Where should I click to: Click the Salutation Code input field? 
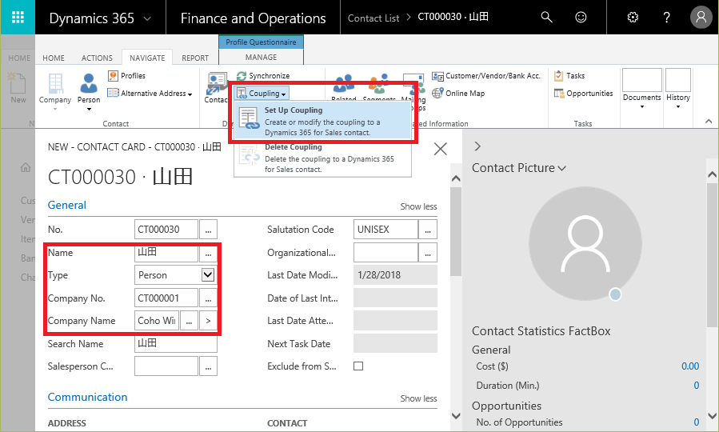385,230
